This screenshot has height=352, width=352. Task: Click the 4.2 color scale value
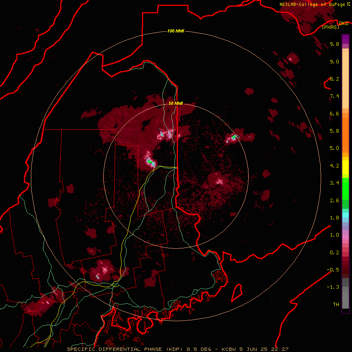334,166
